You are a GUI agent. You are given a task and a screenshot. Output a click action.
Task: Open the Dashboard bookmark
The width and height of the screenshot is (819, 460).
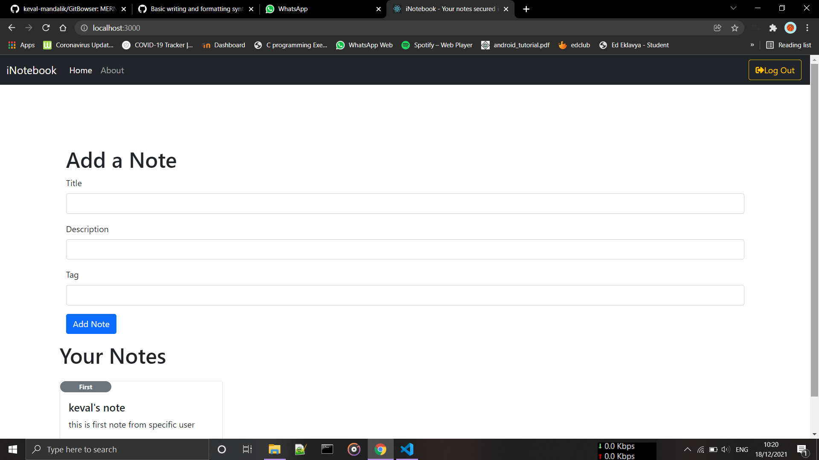(224, 45)
